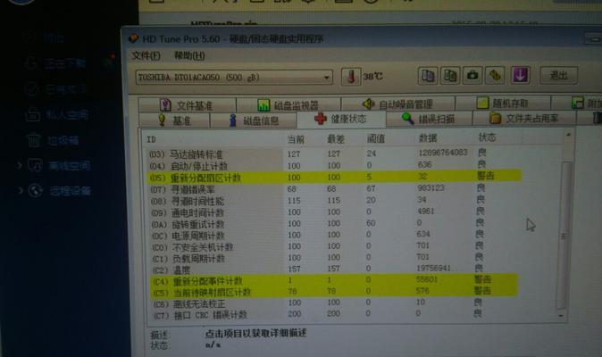The height and width of the screenshot is (357, 602).
Task: Open the 帮助(H) menu
Action: click(189, 55)
